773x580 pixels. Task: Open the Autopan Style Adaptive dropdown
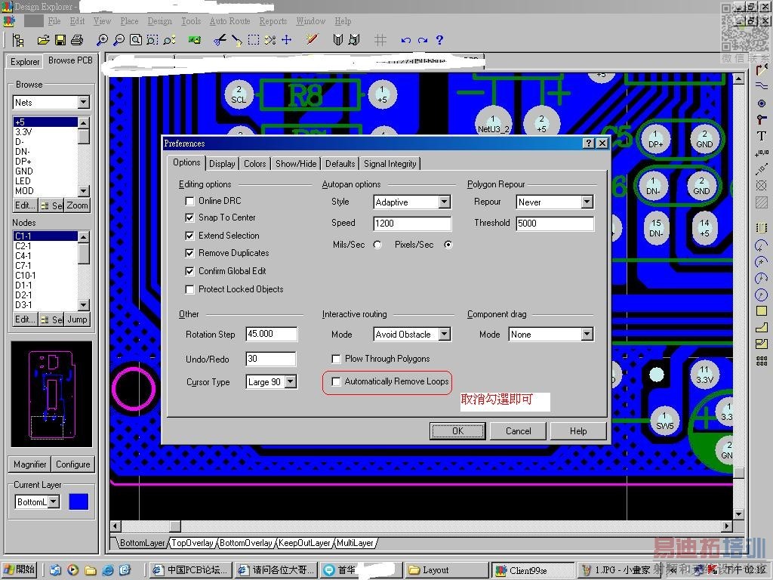pyautogui.click(x=444, y=202)
